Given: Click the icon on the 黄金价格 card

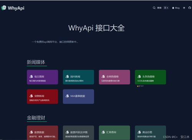Looking at the screenshot, I should pos(139,132).
